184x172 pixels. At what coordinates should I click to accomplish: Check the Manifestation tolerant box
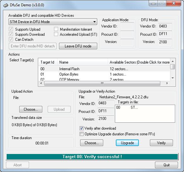[56, 29]
